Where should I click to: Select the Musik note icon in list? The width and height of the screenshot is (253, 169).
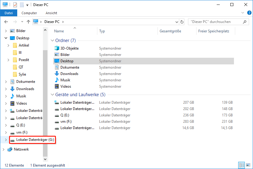[x=57, y=80]
